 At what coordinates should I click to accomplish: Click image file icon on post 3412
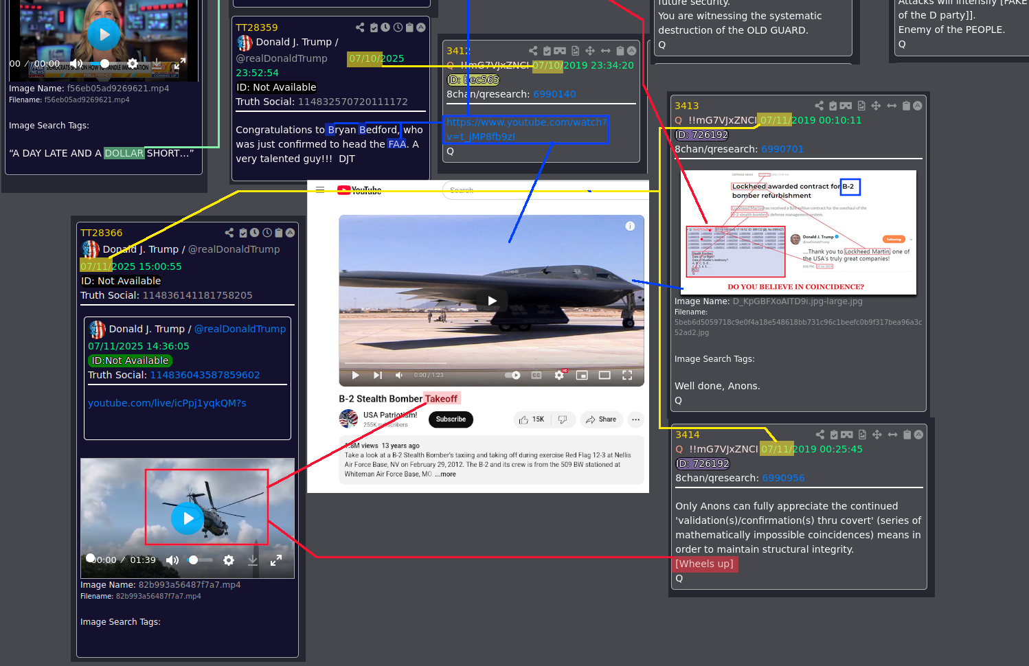(x=575, y=51)
